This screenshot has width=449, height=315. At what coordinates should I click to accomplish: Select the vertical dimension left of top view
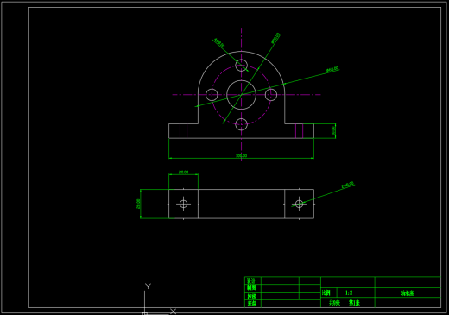pyautogui.click(x=138, y=204)
